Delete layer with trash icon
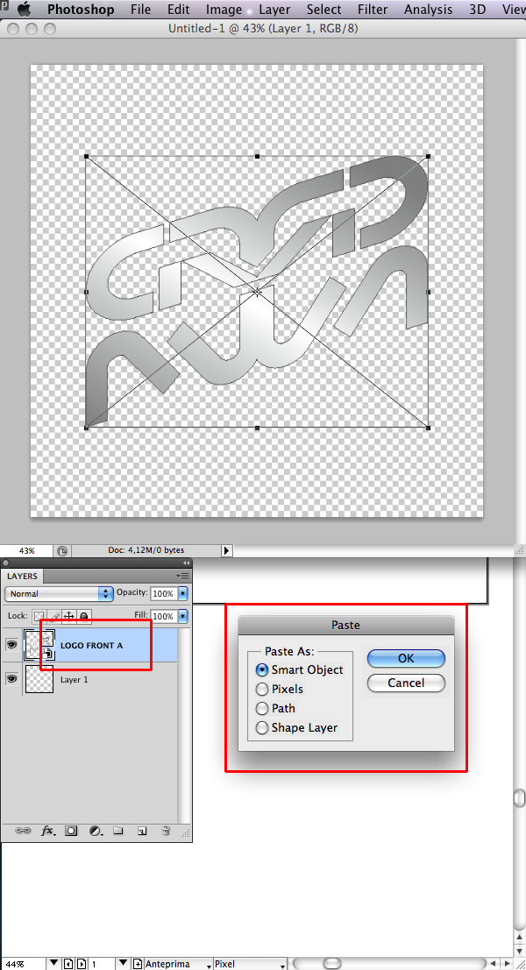Image resolution: width=526 pixels, height=970 pixels. tap(165, 831)
